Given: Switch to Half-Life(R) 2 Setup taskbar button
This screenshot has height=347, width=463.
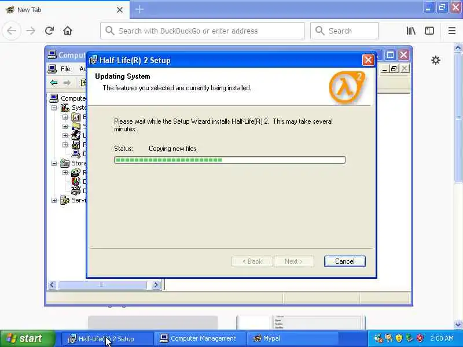Looking at the screenshot, I should (108, 339).
